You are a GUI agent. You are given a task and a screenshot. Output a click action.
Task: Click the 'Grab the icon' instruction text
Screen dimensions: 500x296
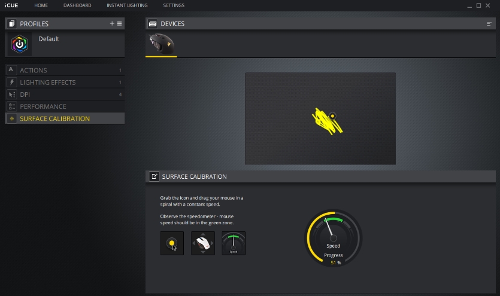(202, 201)
